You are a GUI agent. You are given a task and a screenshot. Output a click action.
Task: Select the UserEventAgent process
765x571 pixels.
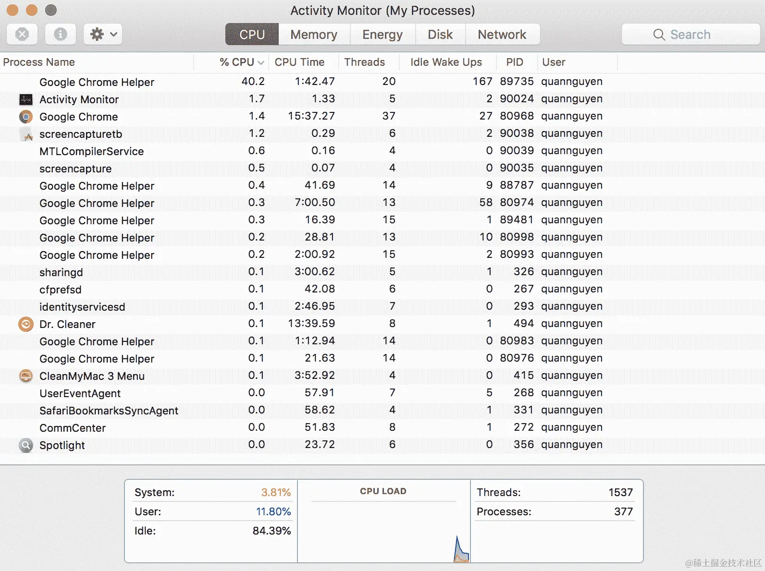click(x=382, y=393)
